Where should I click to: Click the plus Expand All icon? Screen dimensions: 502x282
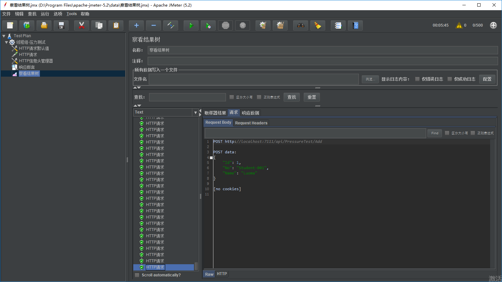pos(137,25)
